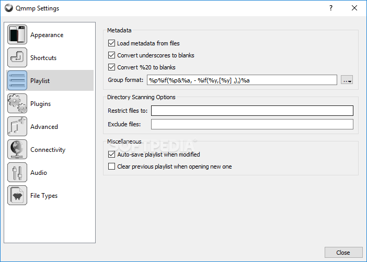Expand the group format options dropdown button
This screenshot has width=367, height=262.
[347, 80]
